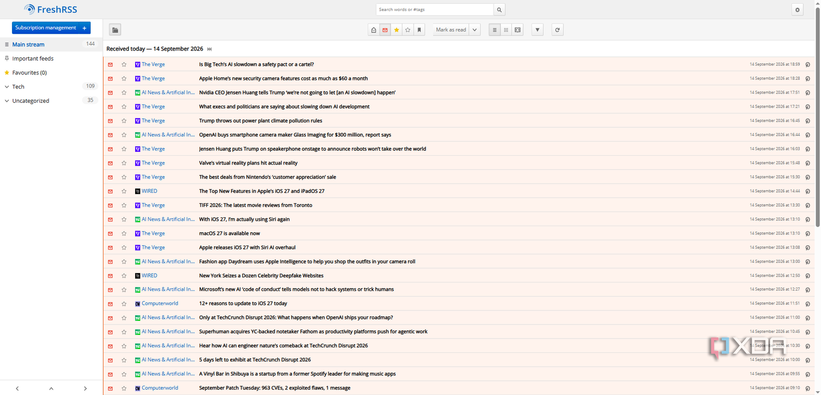Switch to reader view with the book icon

pyautogui.click(x=517, y=30)
